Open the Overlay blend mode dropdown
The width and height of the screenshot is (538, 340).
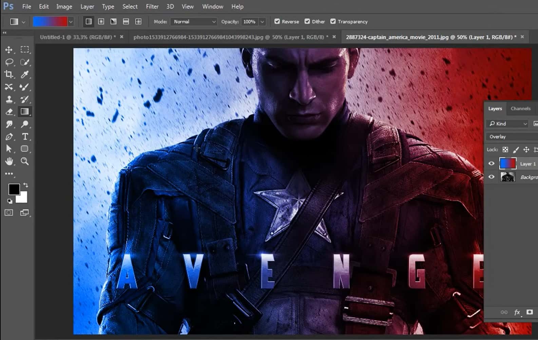pyautogui.click(x=512, y=137)
